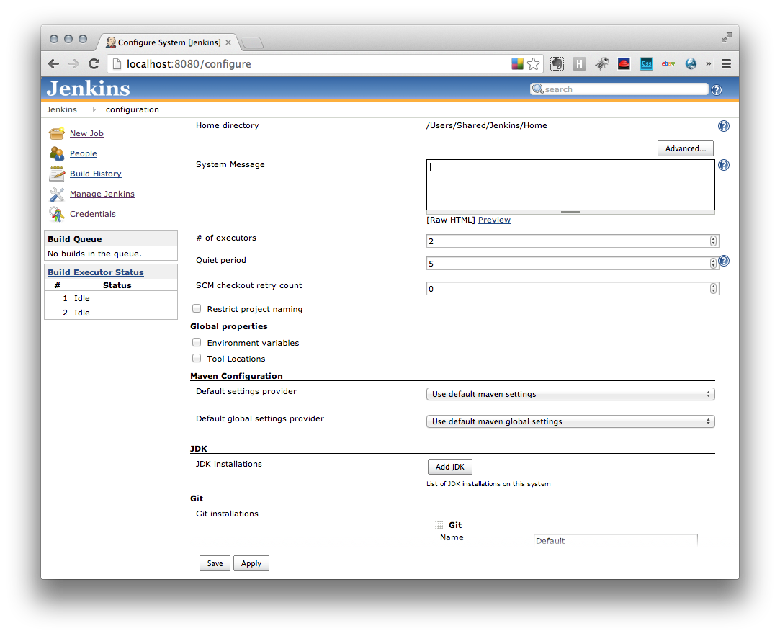Open help for Quiet period
Screen dimensions: 780x636
click(x=724, y=261)
